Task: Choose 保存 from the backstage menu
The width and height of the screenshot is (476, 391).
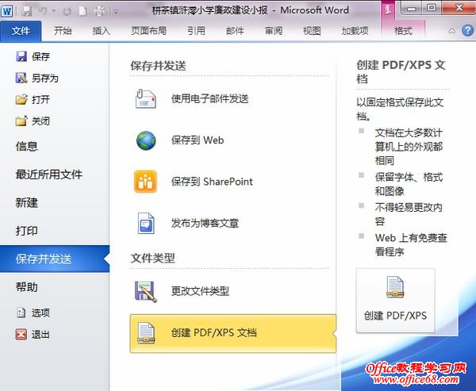Action: pos(41,56)
